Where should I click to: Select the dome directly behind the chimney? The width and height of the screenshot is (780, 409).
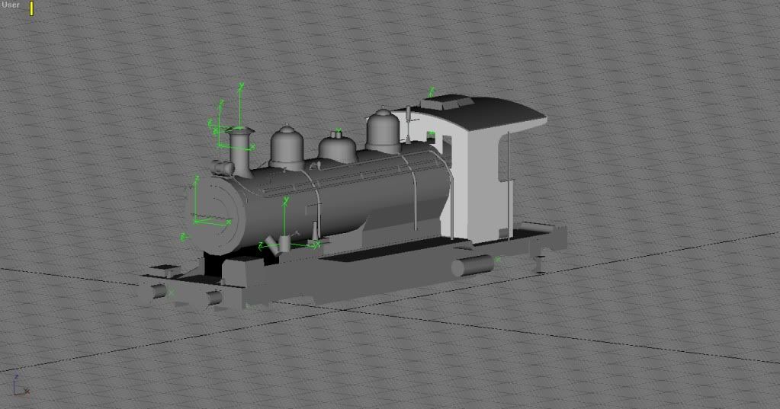[x=287, y=148]
